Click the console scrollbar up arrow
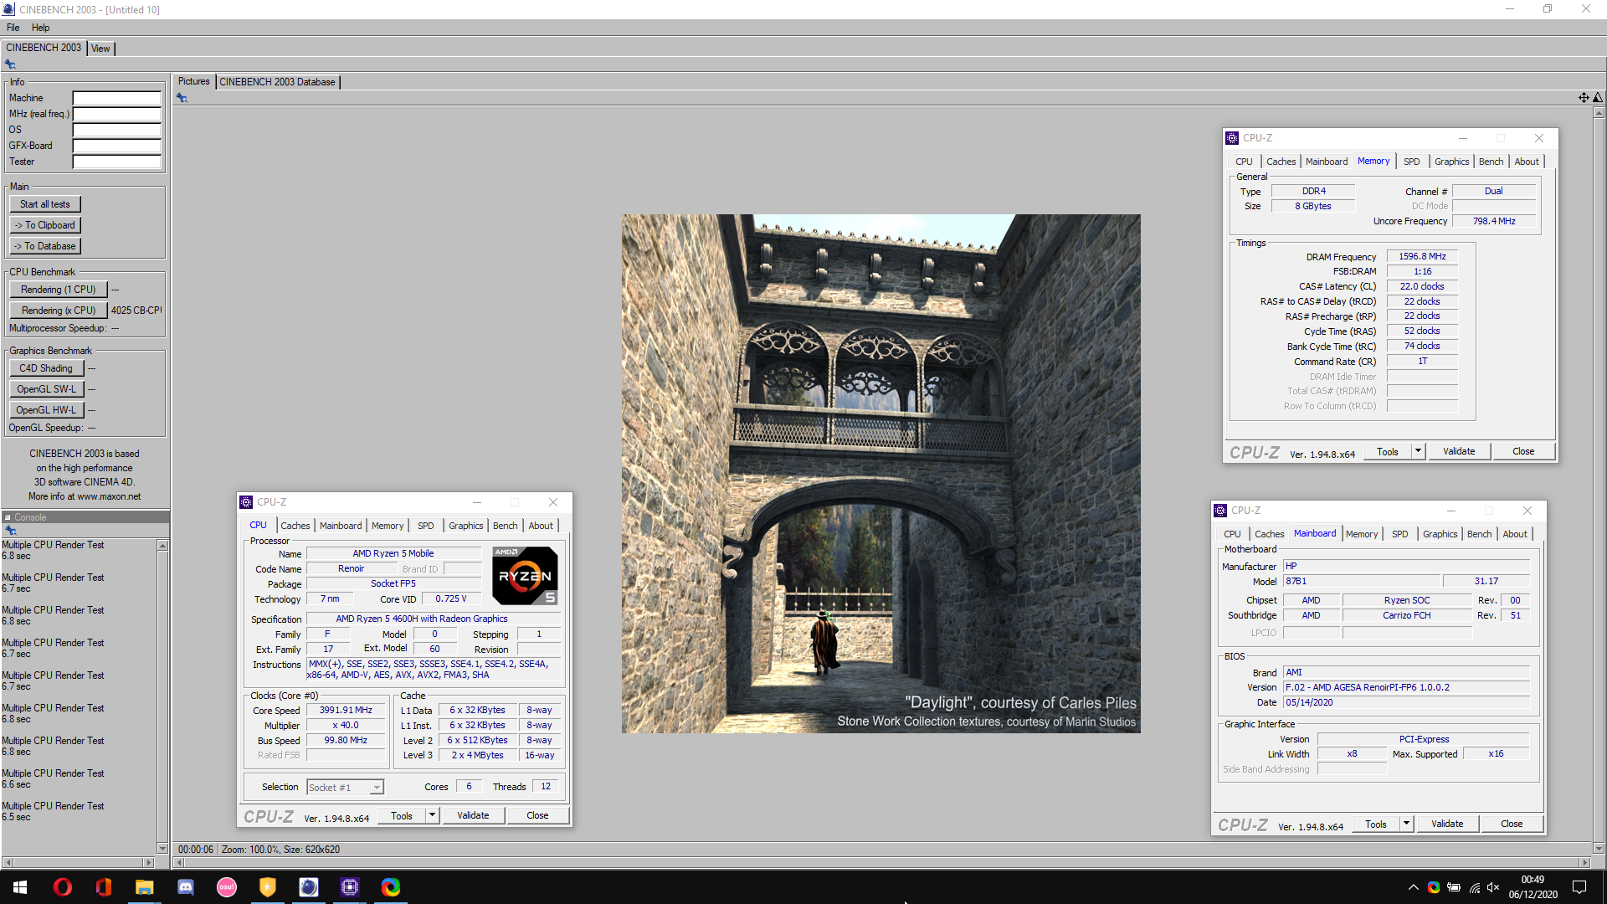This screenshot has height=904, width=1607. point(162,546)
